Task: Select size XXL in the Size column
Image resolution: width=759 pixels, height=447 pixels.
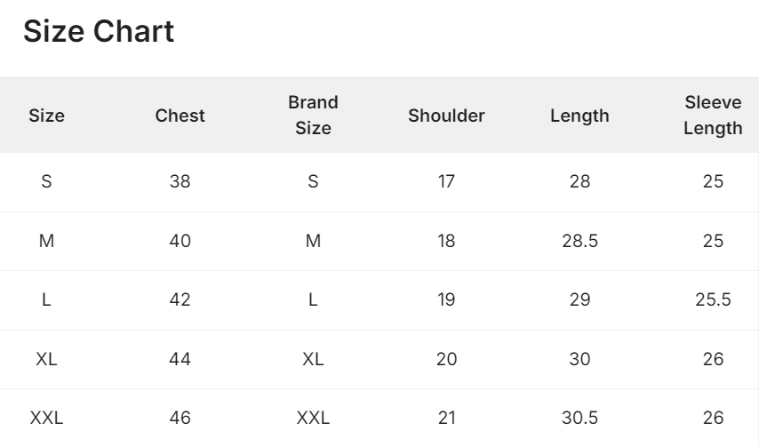Action: (46, 418)
